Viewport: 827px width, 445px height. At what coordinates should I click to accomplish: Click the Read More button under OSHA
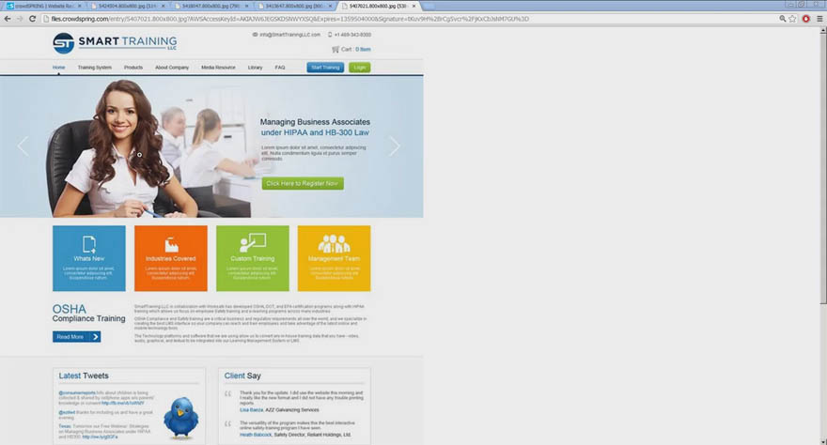click(76, 336)
